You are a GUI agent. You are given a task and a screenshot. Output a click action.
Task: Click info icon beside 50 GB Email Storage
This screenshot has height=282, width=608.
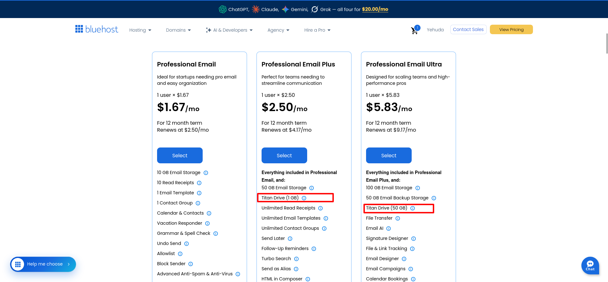(x=312, y=188)
